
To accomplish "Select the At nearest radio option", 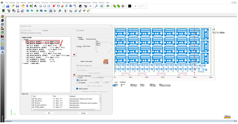I will point(78,82).
